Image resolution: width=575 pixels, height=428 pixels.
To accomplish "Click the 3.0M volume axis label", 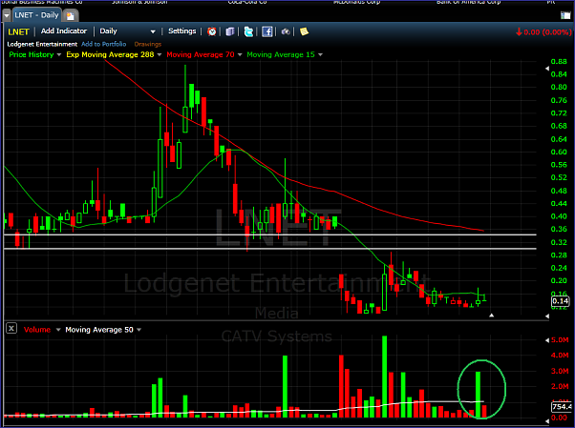I will tap(560, 371).
